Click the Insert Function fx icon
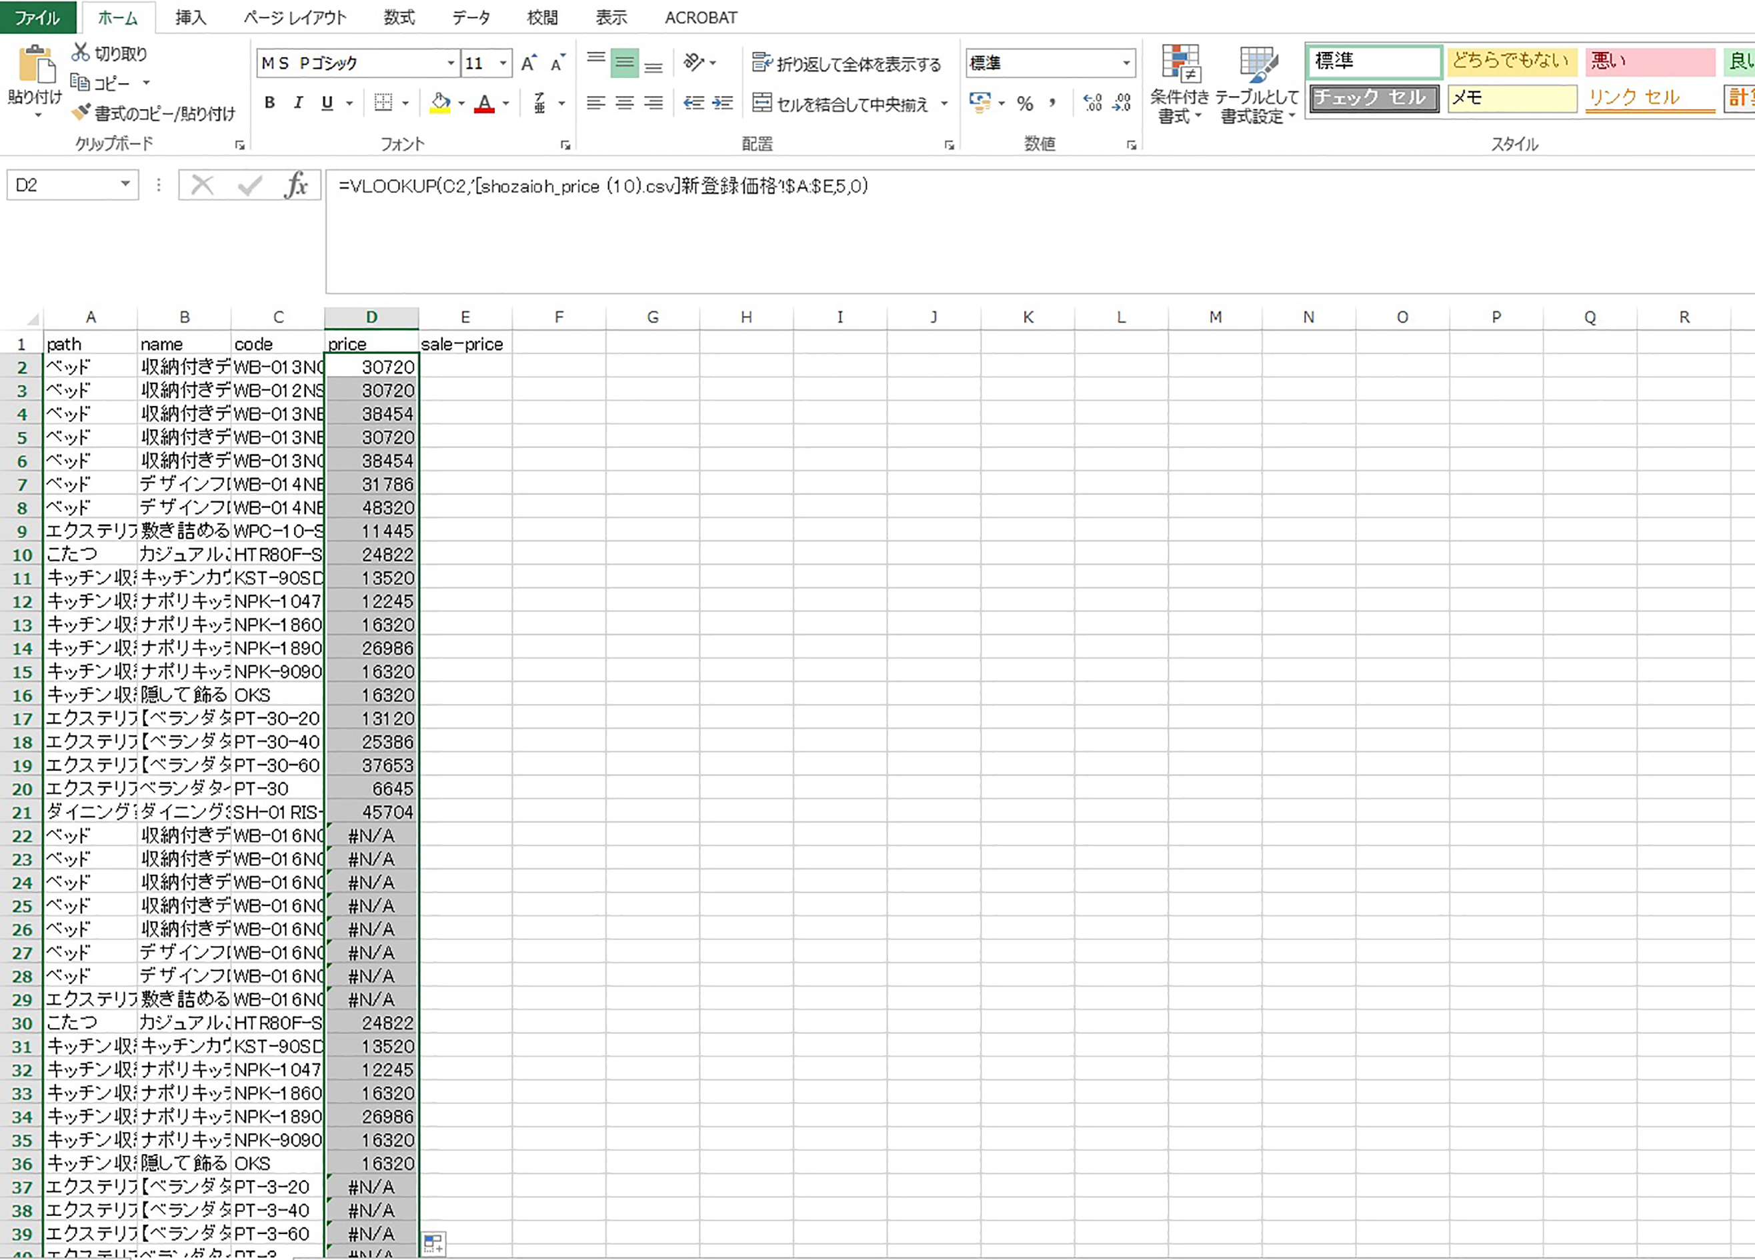The width and height of the screenshot is (1755, 1260). click(x=296, y=185)
